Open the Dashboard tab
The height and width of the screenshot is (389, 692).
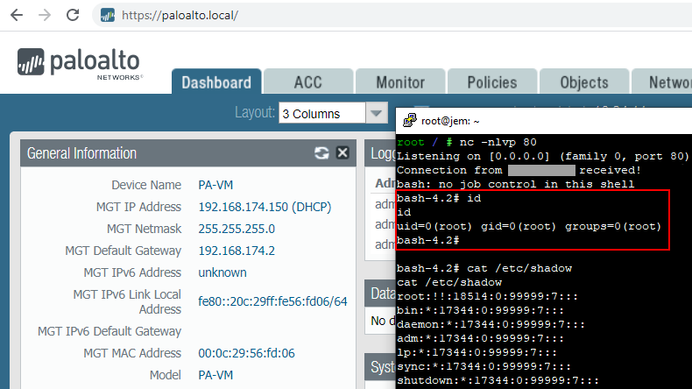(216, 82)
